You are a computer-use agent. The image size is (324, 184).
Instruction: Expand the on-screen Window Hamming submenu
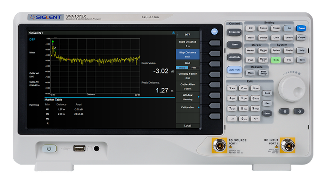pyautogui.click(x=188, y=97)
